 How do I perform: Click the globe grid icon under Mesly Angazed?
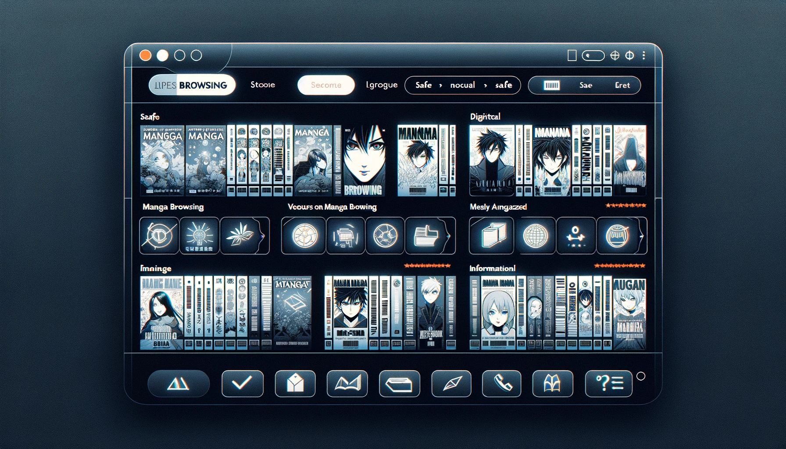pyautogui.click(x=536, y=236)
